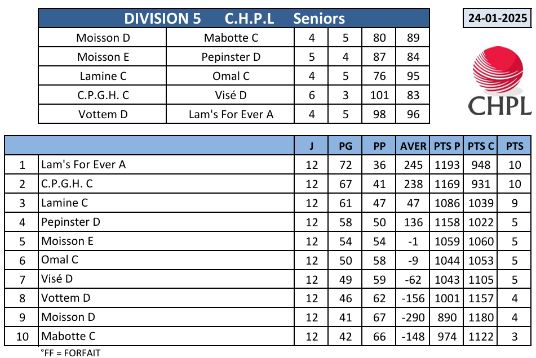The width and height of the screenshot is (536, 358).
Task: Select Pepinster D in the standings table
Action: coord(70,222)
